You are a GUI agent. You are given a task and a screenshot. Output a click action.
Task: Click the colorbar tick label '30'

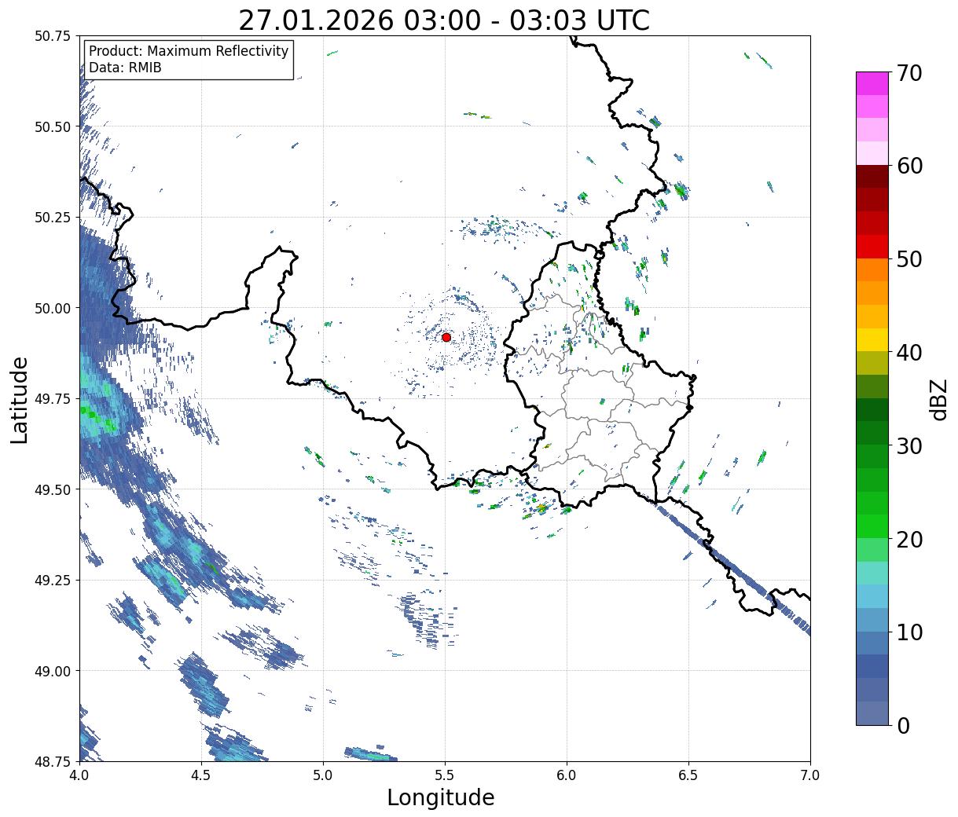click(x=908, y=445)
